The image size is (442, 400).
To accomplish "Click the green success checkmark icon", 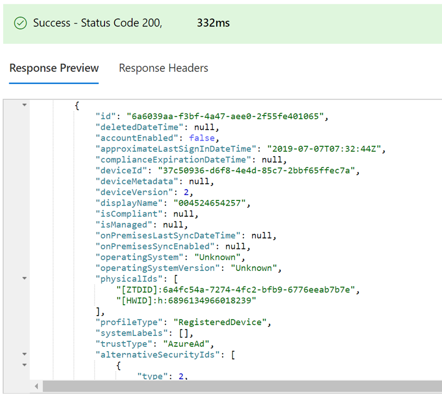I will click(x=20, y=23).
